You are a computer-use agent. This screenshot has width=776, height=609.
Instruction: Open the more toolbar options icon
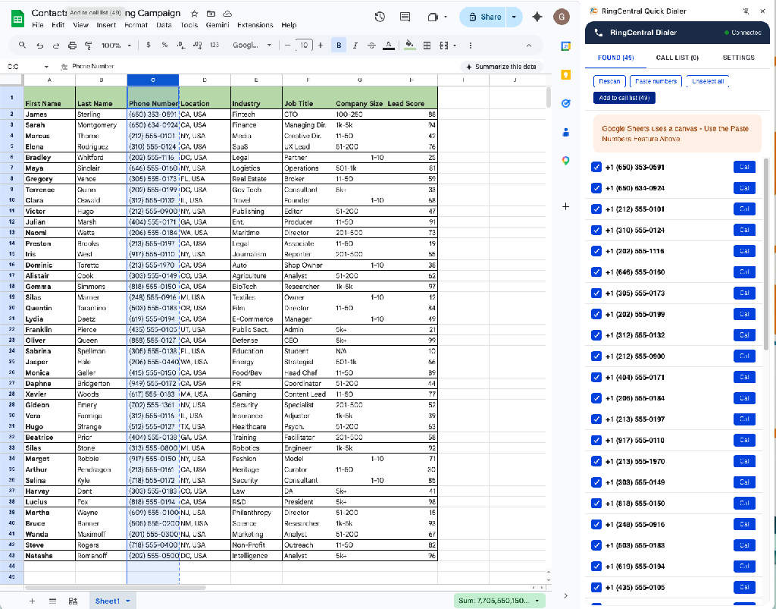(470, 45)
